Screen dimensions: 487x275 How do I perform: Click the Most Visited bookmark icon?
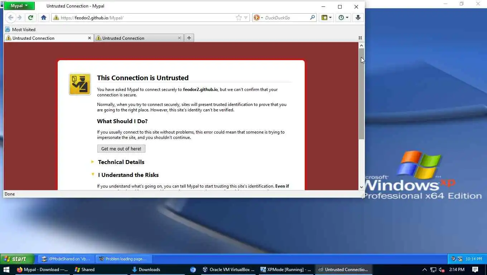pos(8,29)
